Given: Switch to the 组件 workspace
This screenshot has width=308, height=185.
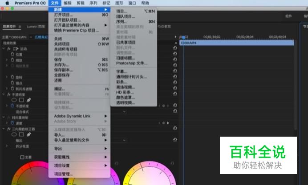Looking at the screenshot, I should tap(288, 16).
